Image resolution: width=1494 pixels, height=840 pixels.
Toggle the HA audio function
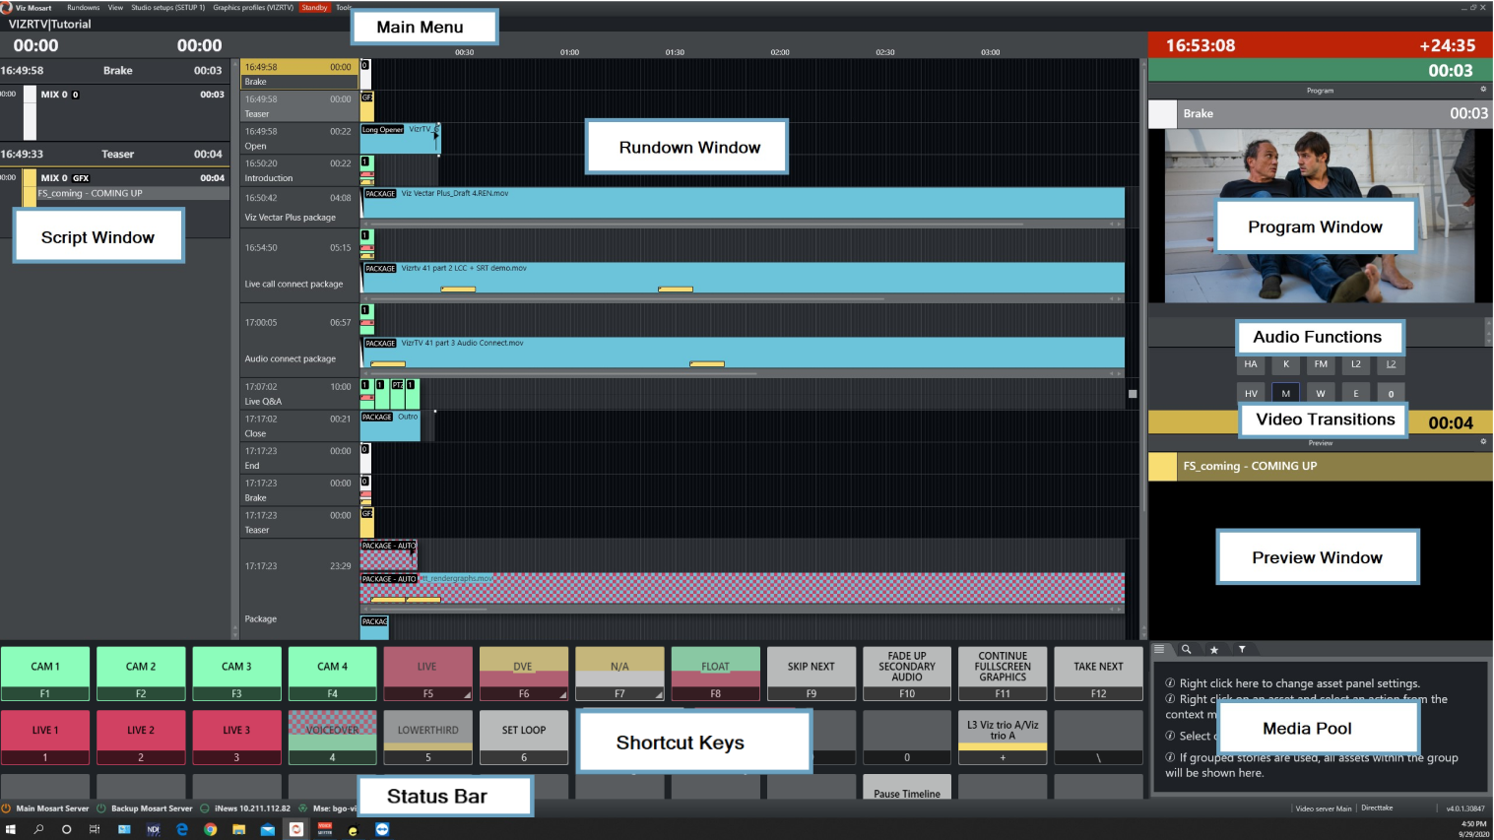point(1251,364)
